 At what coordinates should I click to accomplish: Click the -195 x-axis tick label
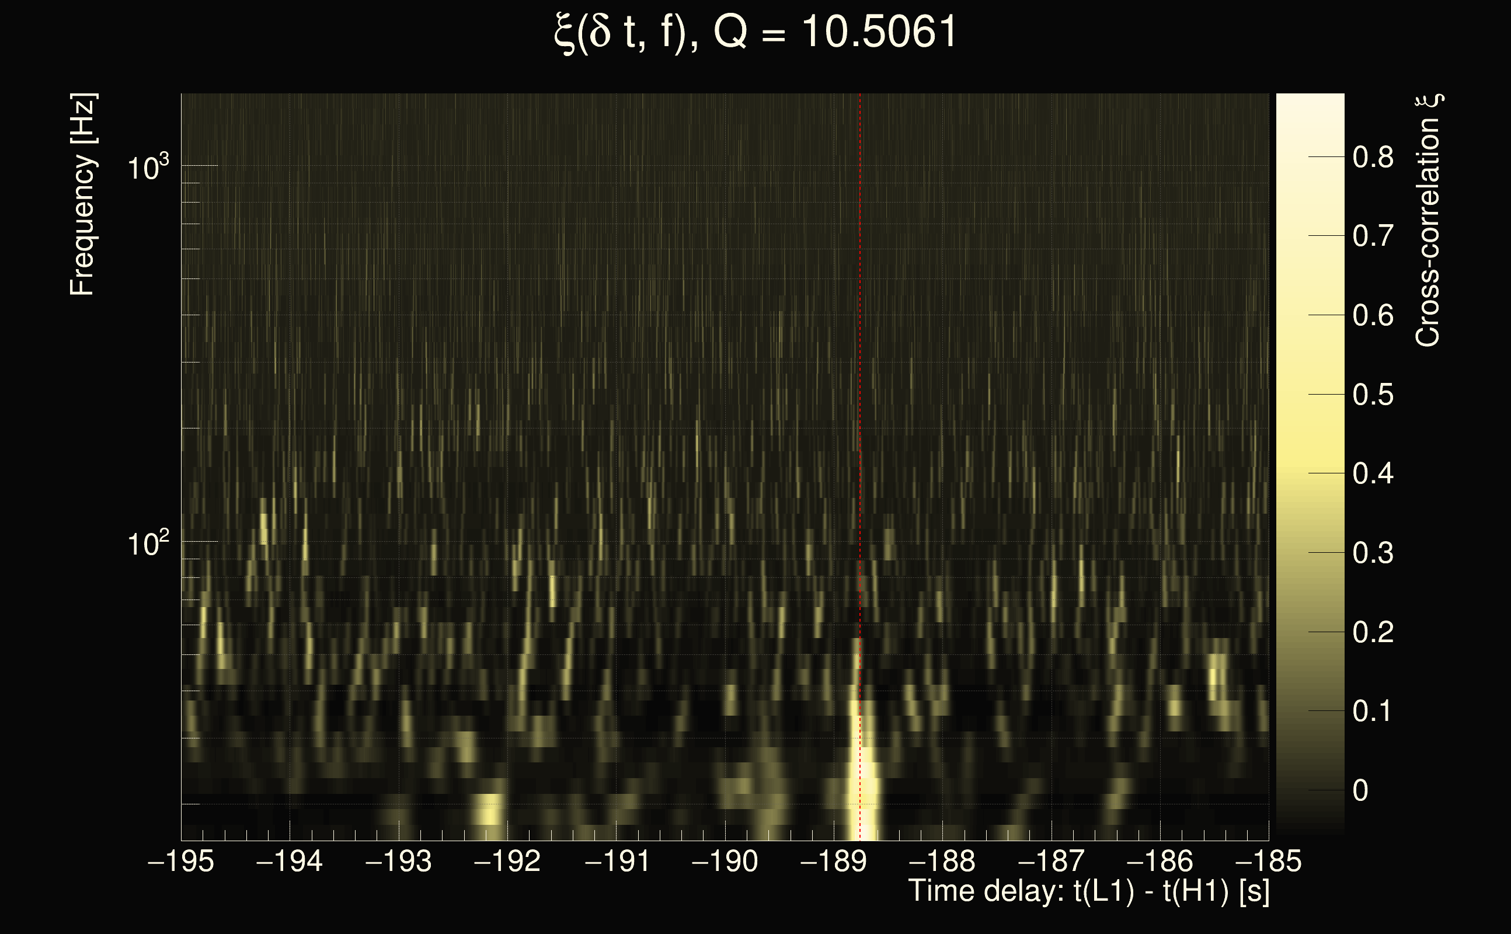pyautogui.click(x=181, y=862)
